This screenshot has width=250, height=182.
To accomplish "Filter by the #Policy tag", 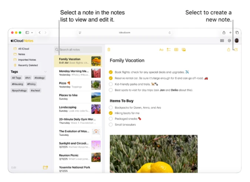I will [31, 84].
